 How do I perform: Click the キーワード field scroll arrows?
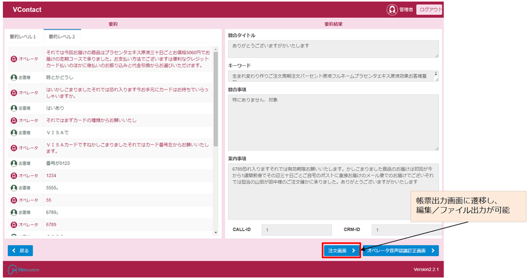click(436, 74)
